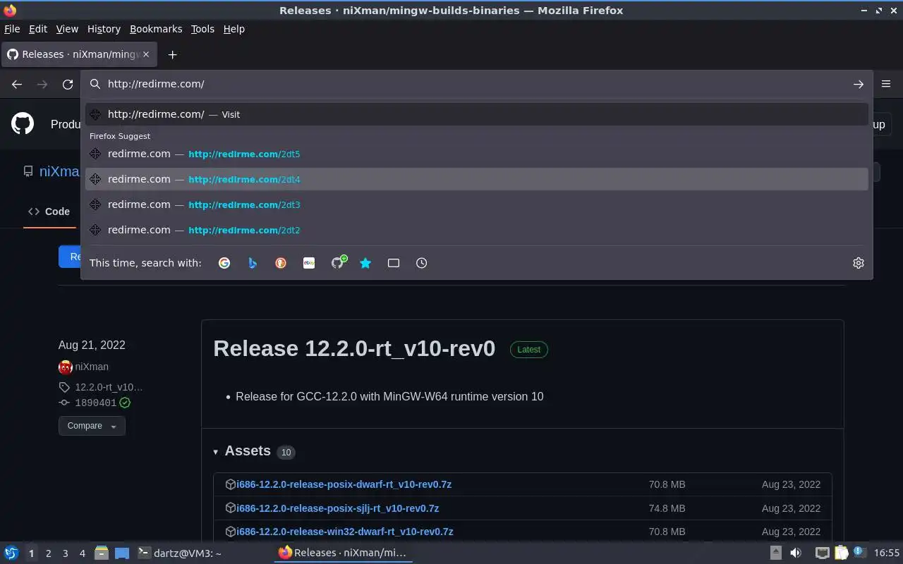
Task: Activate Firefox Releases taskbar entry
Action: tap(343, 553)
